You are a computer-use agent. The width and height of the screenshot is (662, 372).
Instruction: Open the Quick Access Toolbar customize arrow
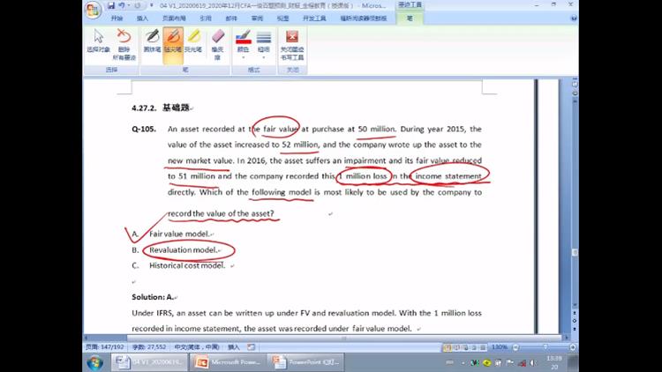(151, 5)
